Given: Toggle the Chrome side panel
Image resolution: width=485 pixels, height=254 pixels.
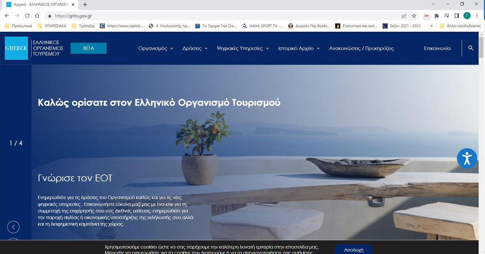Looking at the screenshot, I should pos(457,16).
